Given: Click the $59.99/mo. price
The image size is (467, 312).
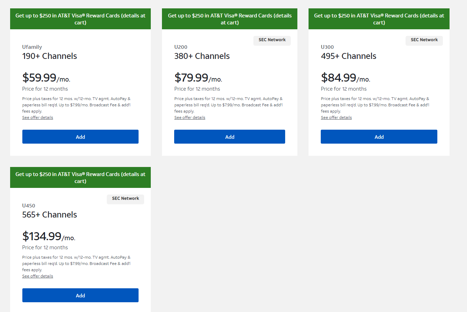Looking at the screenshot, I should tap(46, 78).
